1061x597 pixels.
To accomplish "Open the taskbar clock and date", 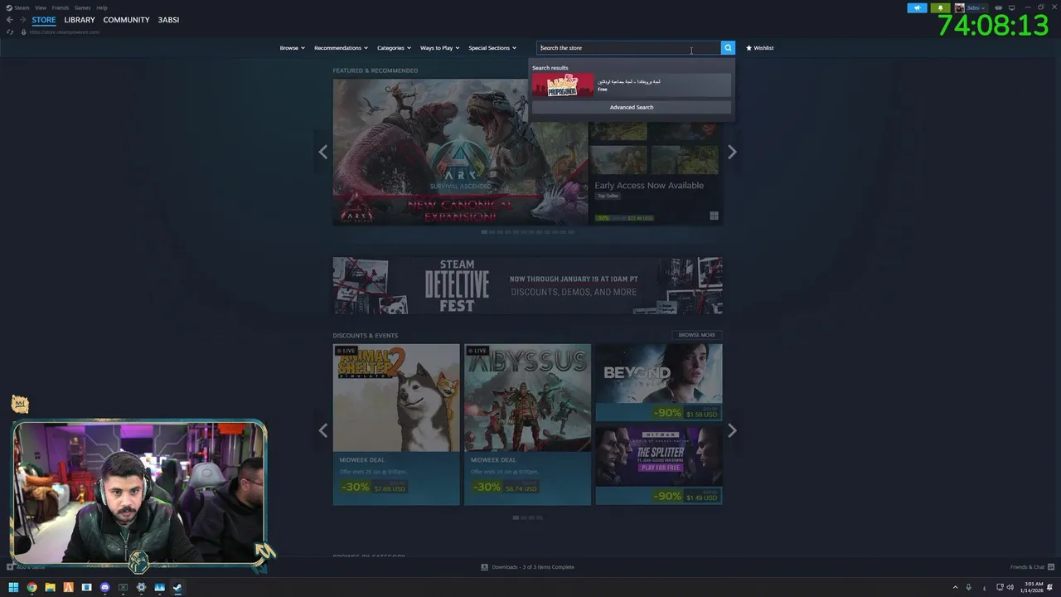I will [x=1034, y=587].
